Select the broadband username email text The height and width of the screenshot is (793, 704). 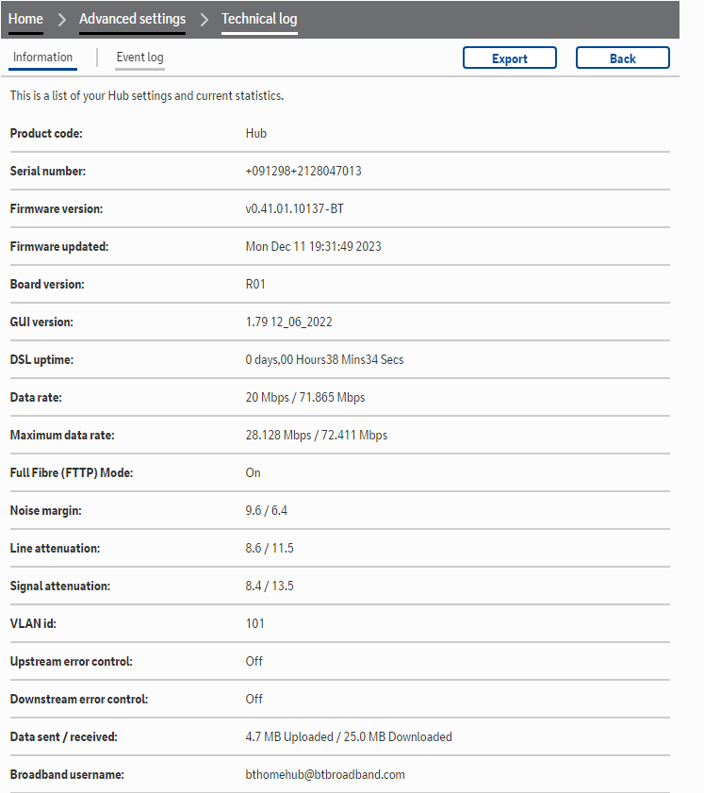tap(324, 774)
